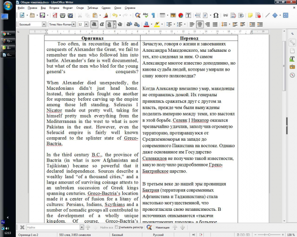Justify the paragraph text
This screenshot has width=297, height=237.
point(215,24)
